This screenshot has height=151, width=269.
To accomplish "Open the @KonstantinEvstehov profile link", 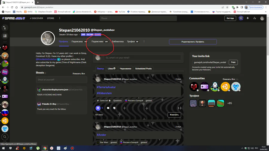I will [x=46, y=59].
